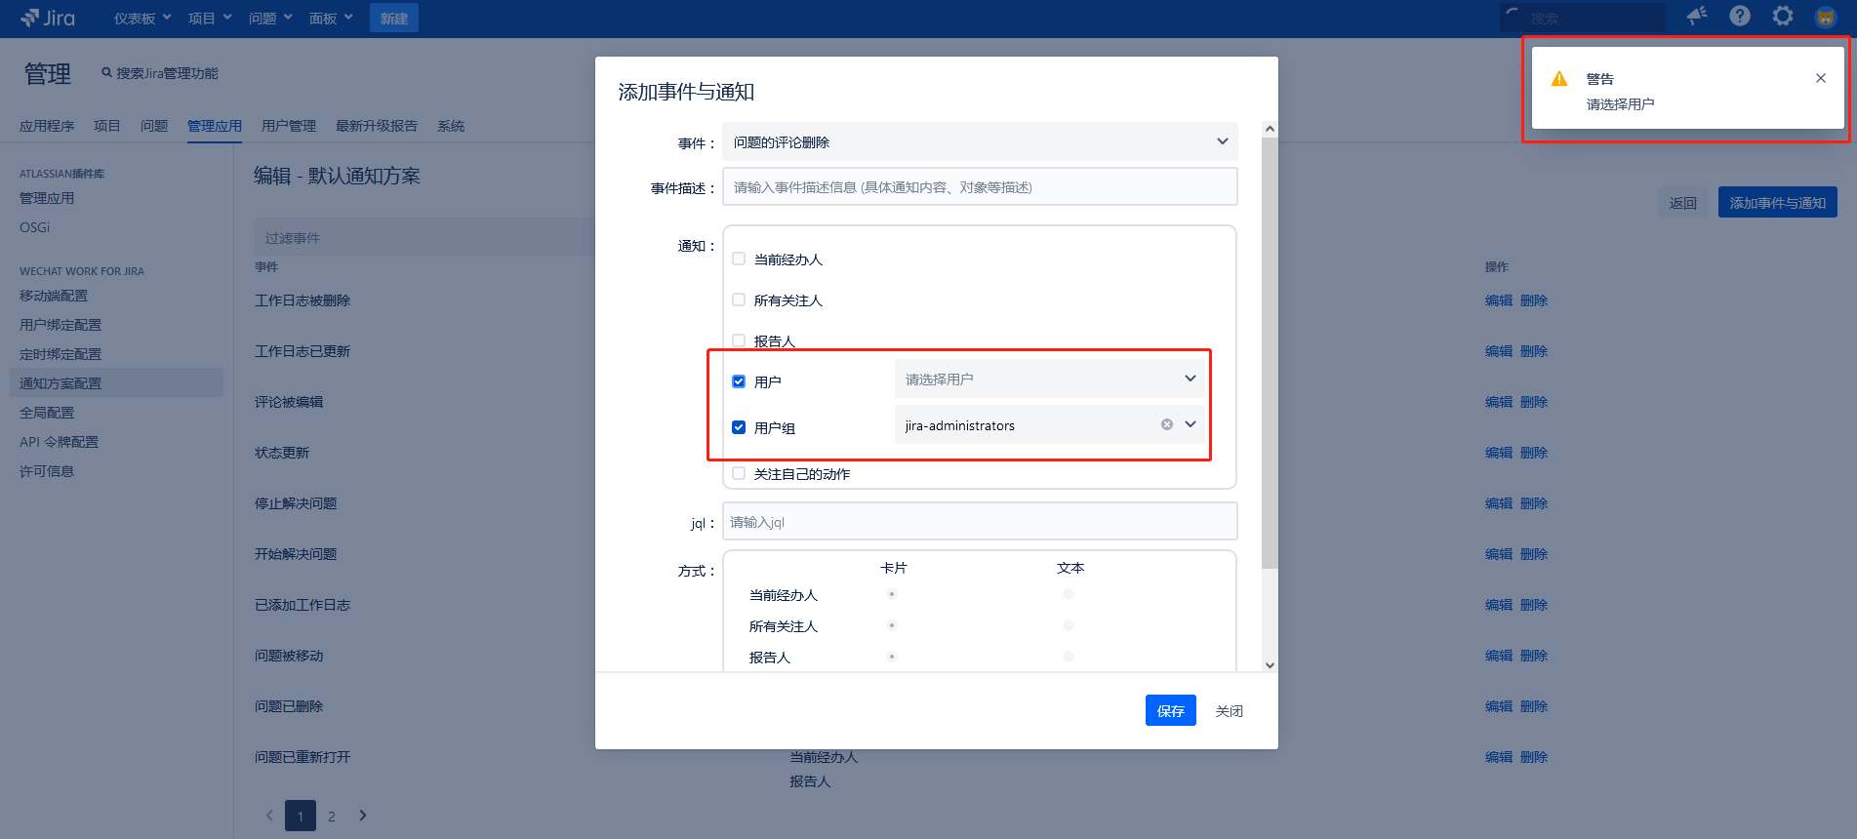The image size is (1857, 839).
Task: Click the Jira logo in header
Action: tap(48, 18)
